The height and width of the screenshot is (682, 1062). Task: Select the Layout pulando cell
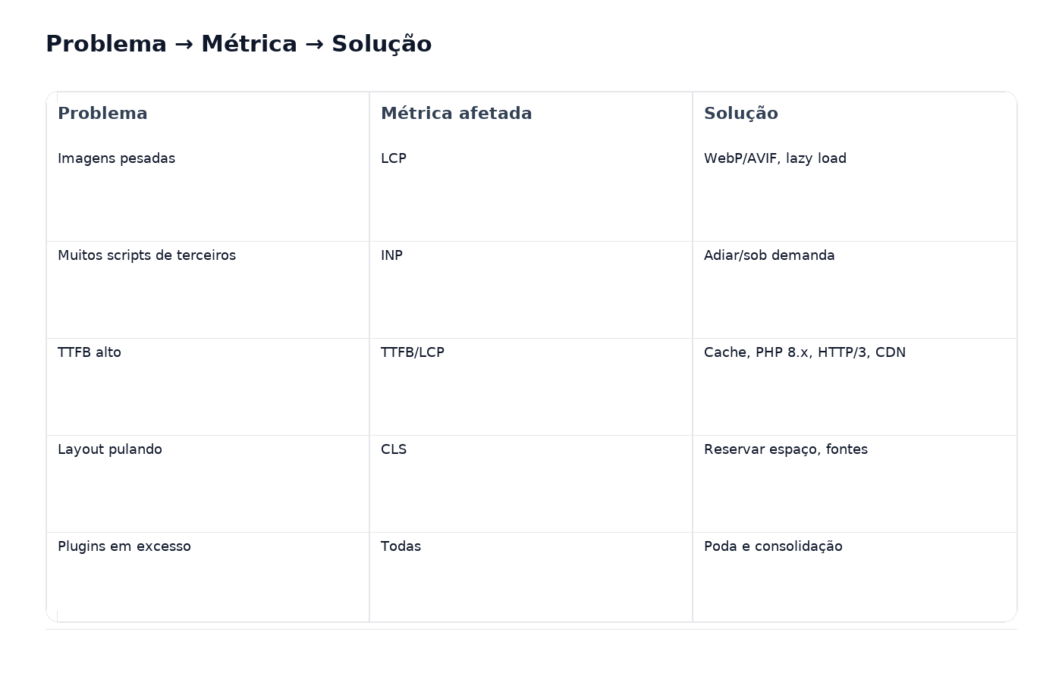pyautogui.click(x=110, y=449)
